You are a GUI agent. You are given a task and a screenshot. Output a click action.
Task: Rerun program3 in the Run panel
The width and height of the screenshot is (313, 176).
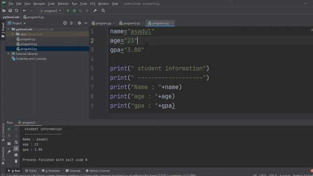9,129
